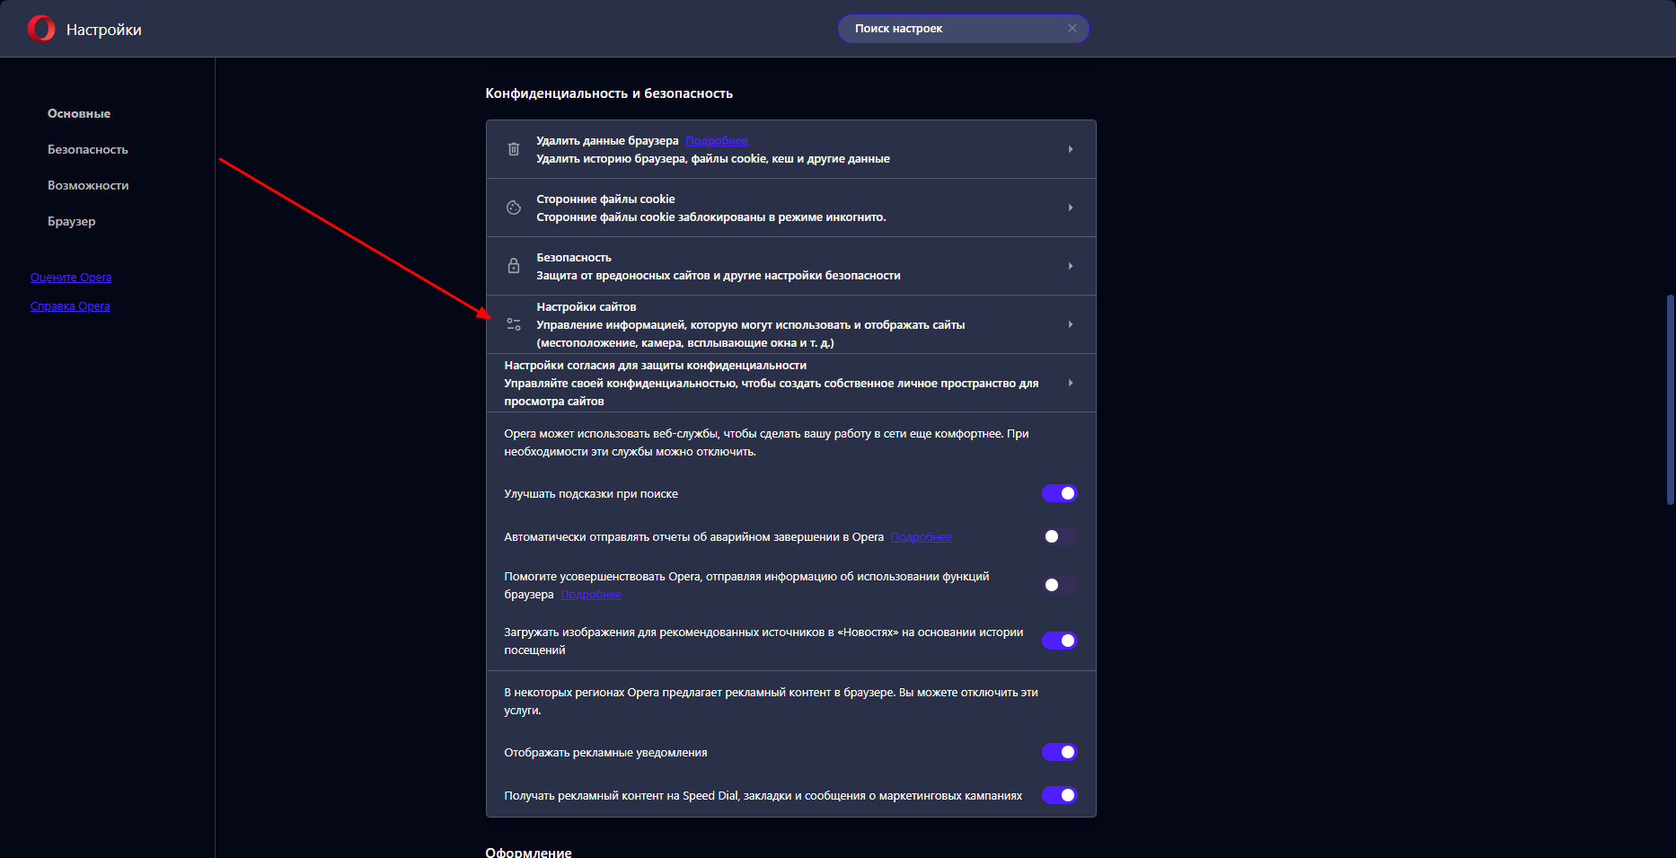Image resolution: width=1676 pixels, height=858 pixels.
Task: Open Безопасность section via its arrow
Action: 1071,266
